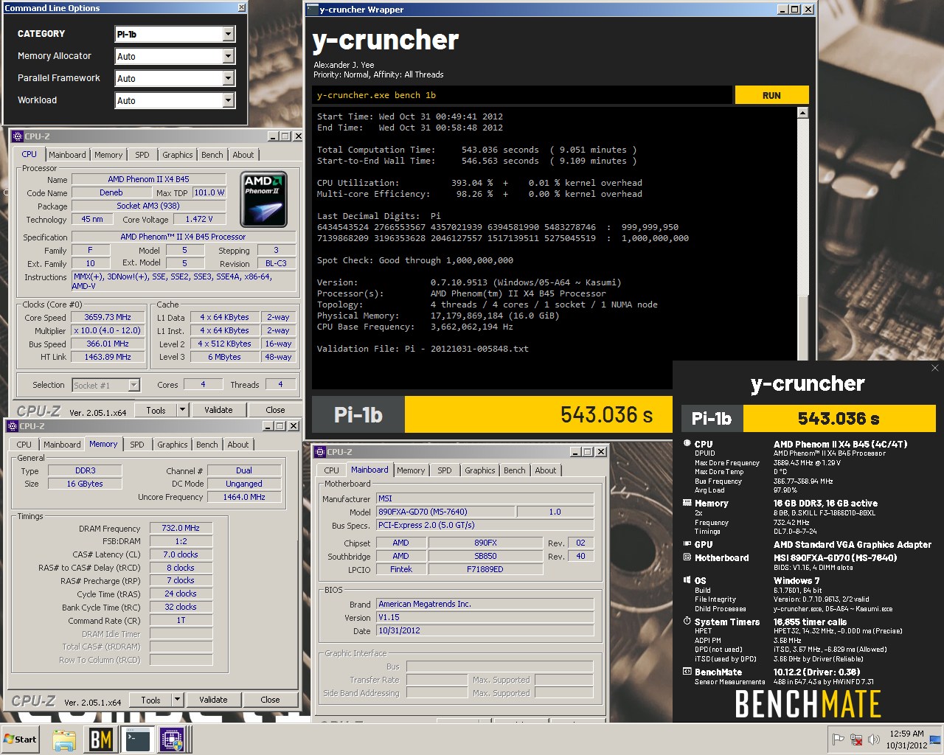Screen dimensions: 944x755
Task: Open Socket #1 selection dropdown in CPU-Z
Action: [x=106, y=385]
